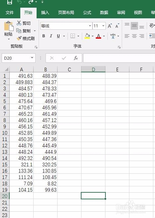The image size is (155, 218).
Task: Open the customize quick access toolbar arrow
Action: (x=42, y=2)
